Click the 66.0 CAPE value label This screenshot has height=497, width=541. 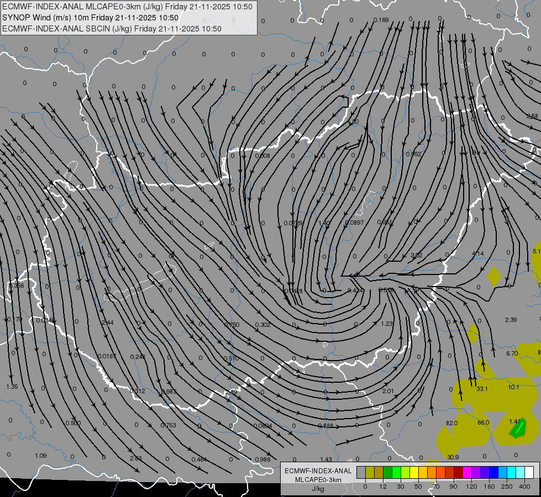[484, 422]
